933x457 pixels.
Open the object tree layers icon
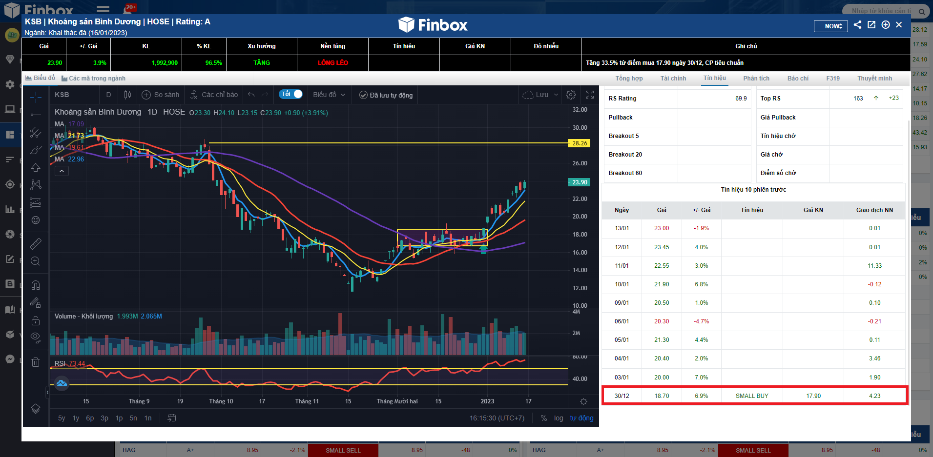(x=36, y=409)
